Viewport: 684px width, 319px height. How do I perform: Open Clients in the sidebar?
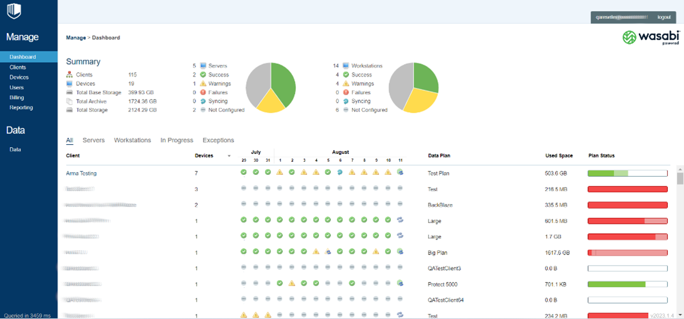tap(18, 67)
